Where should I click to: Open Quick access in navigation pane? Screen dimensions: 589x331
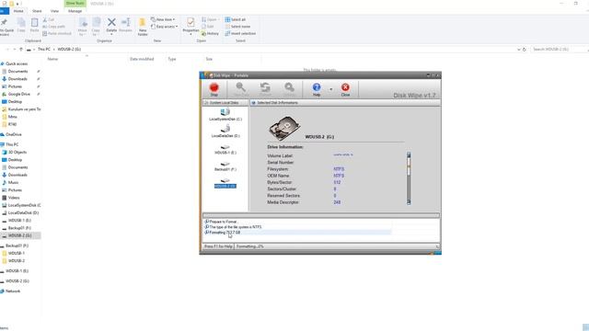[x=17, y=63]
